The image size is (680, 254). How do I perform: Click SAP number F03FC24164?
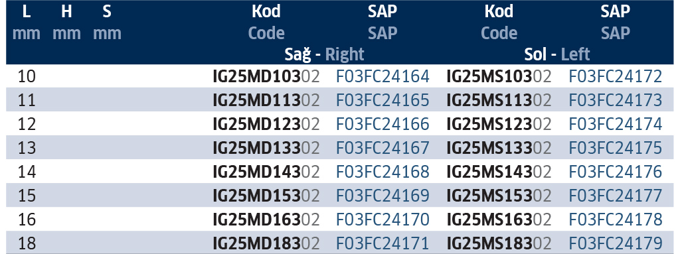[383, 77]
